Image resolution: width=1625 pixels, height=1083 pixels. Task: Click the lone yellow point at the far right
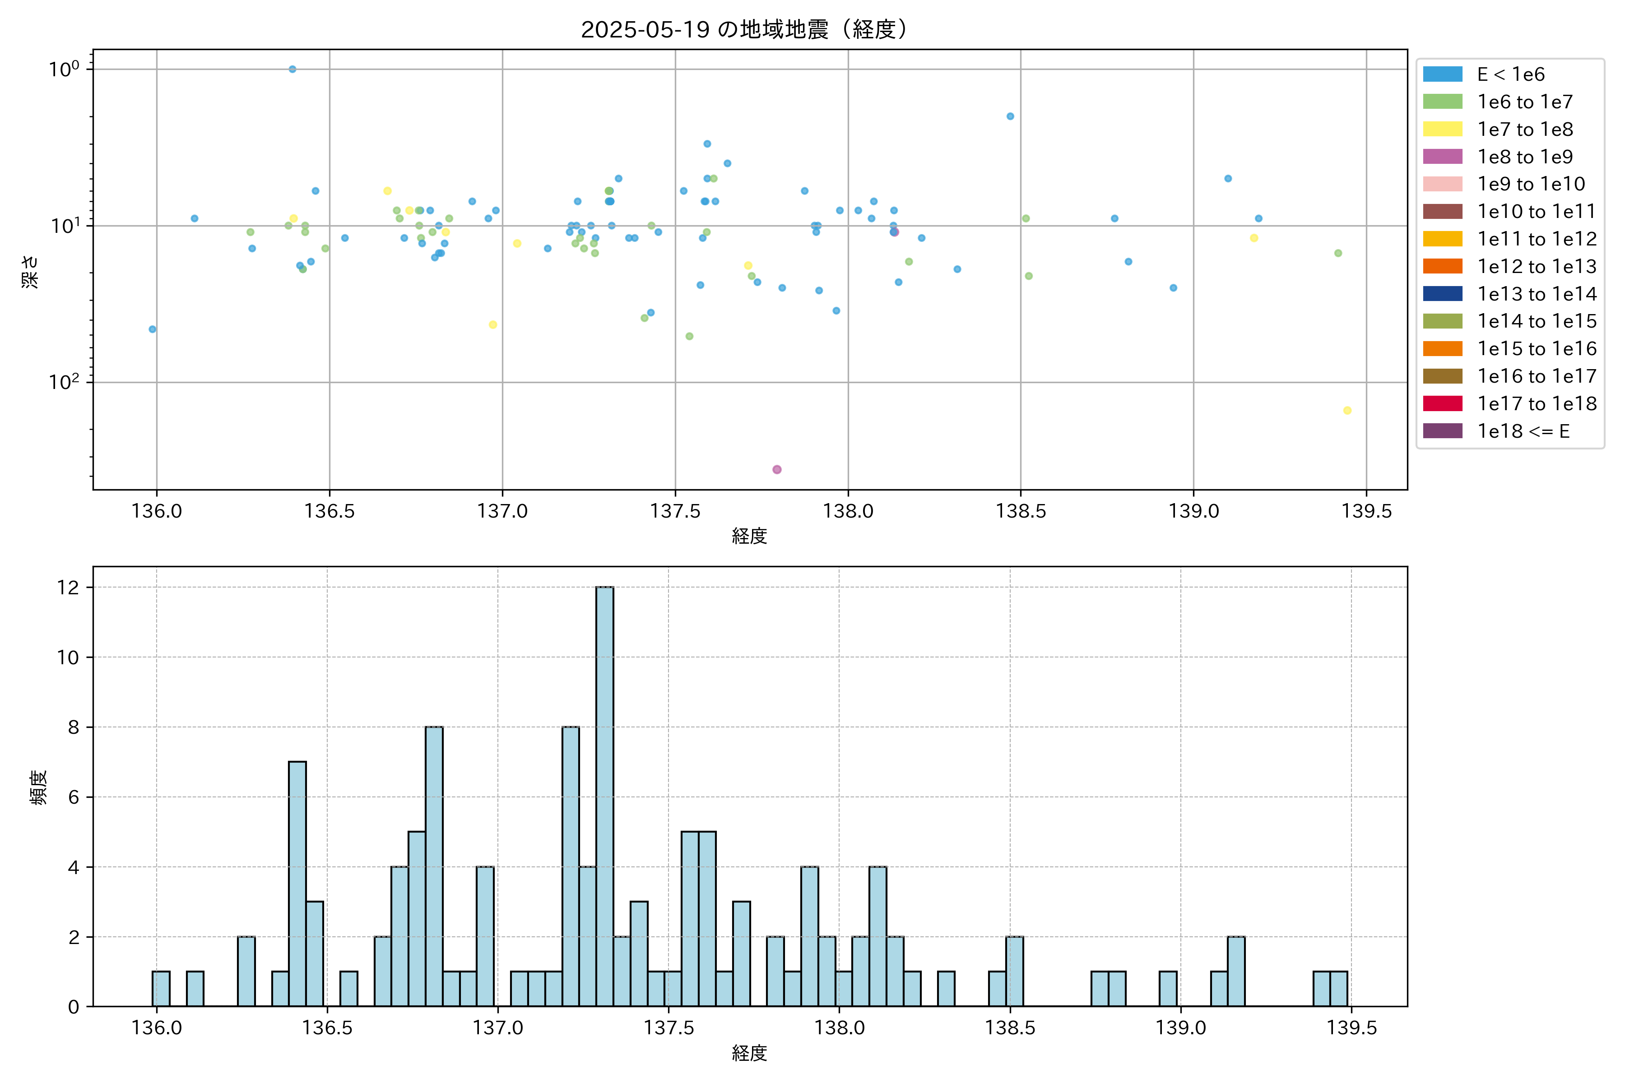(x=1346, y=410)
